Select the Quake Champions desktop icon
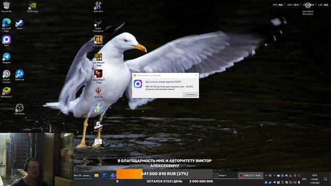 pos(98,25)
